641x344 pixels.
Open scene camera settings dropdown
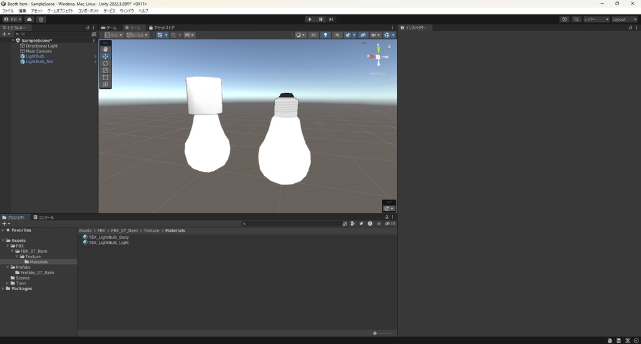pos(376,35)
